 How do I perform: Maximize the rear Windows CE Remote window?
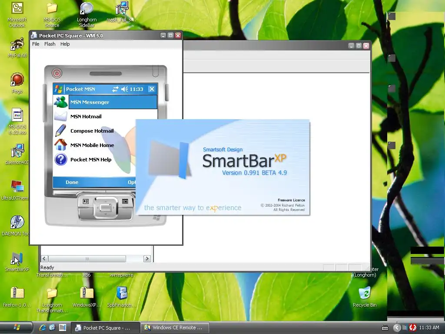[359, 46]
